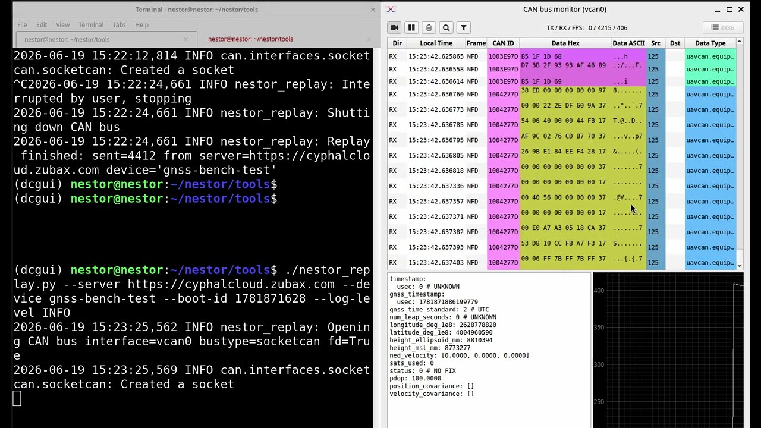The width and height of the screenshot is (761, 428).
Task: Click hex data 'D7 3B 2F 93 93 AF 46 89'
Action: (564, 65)
